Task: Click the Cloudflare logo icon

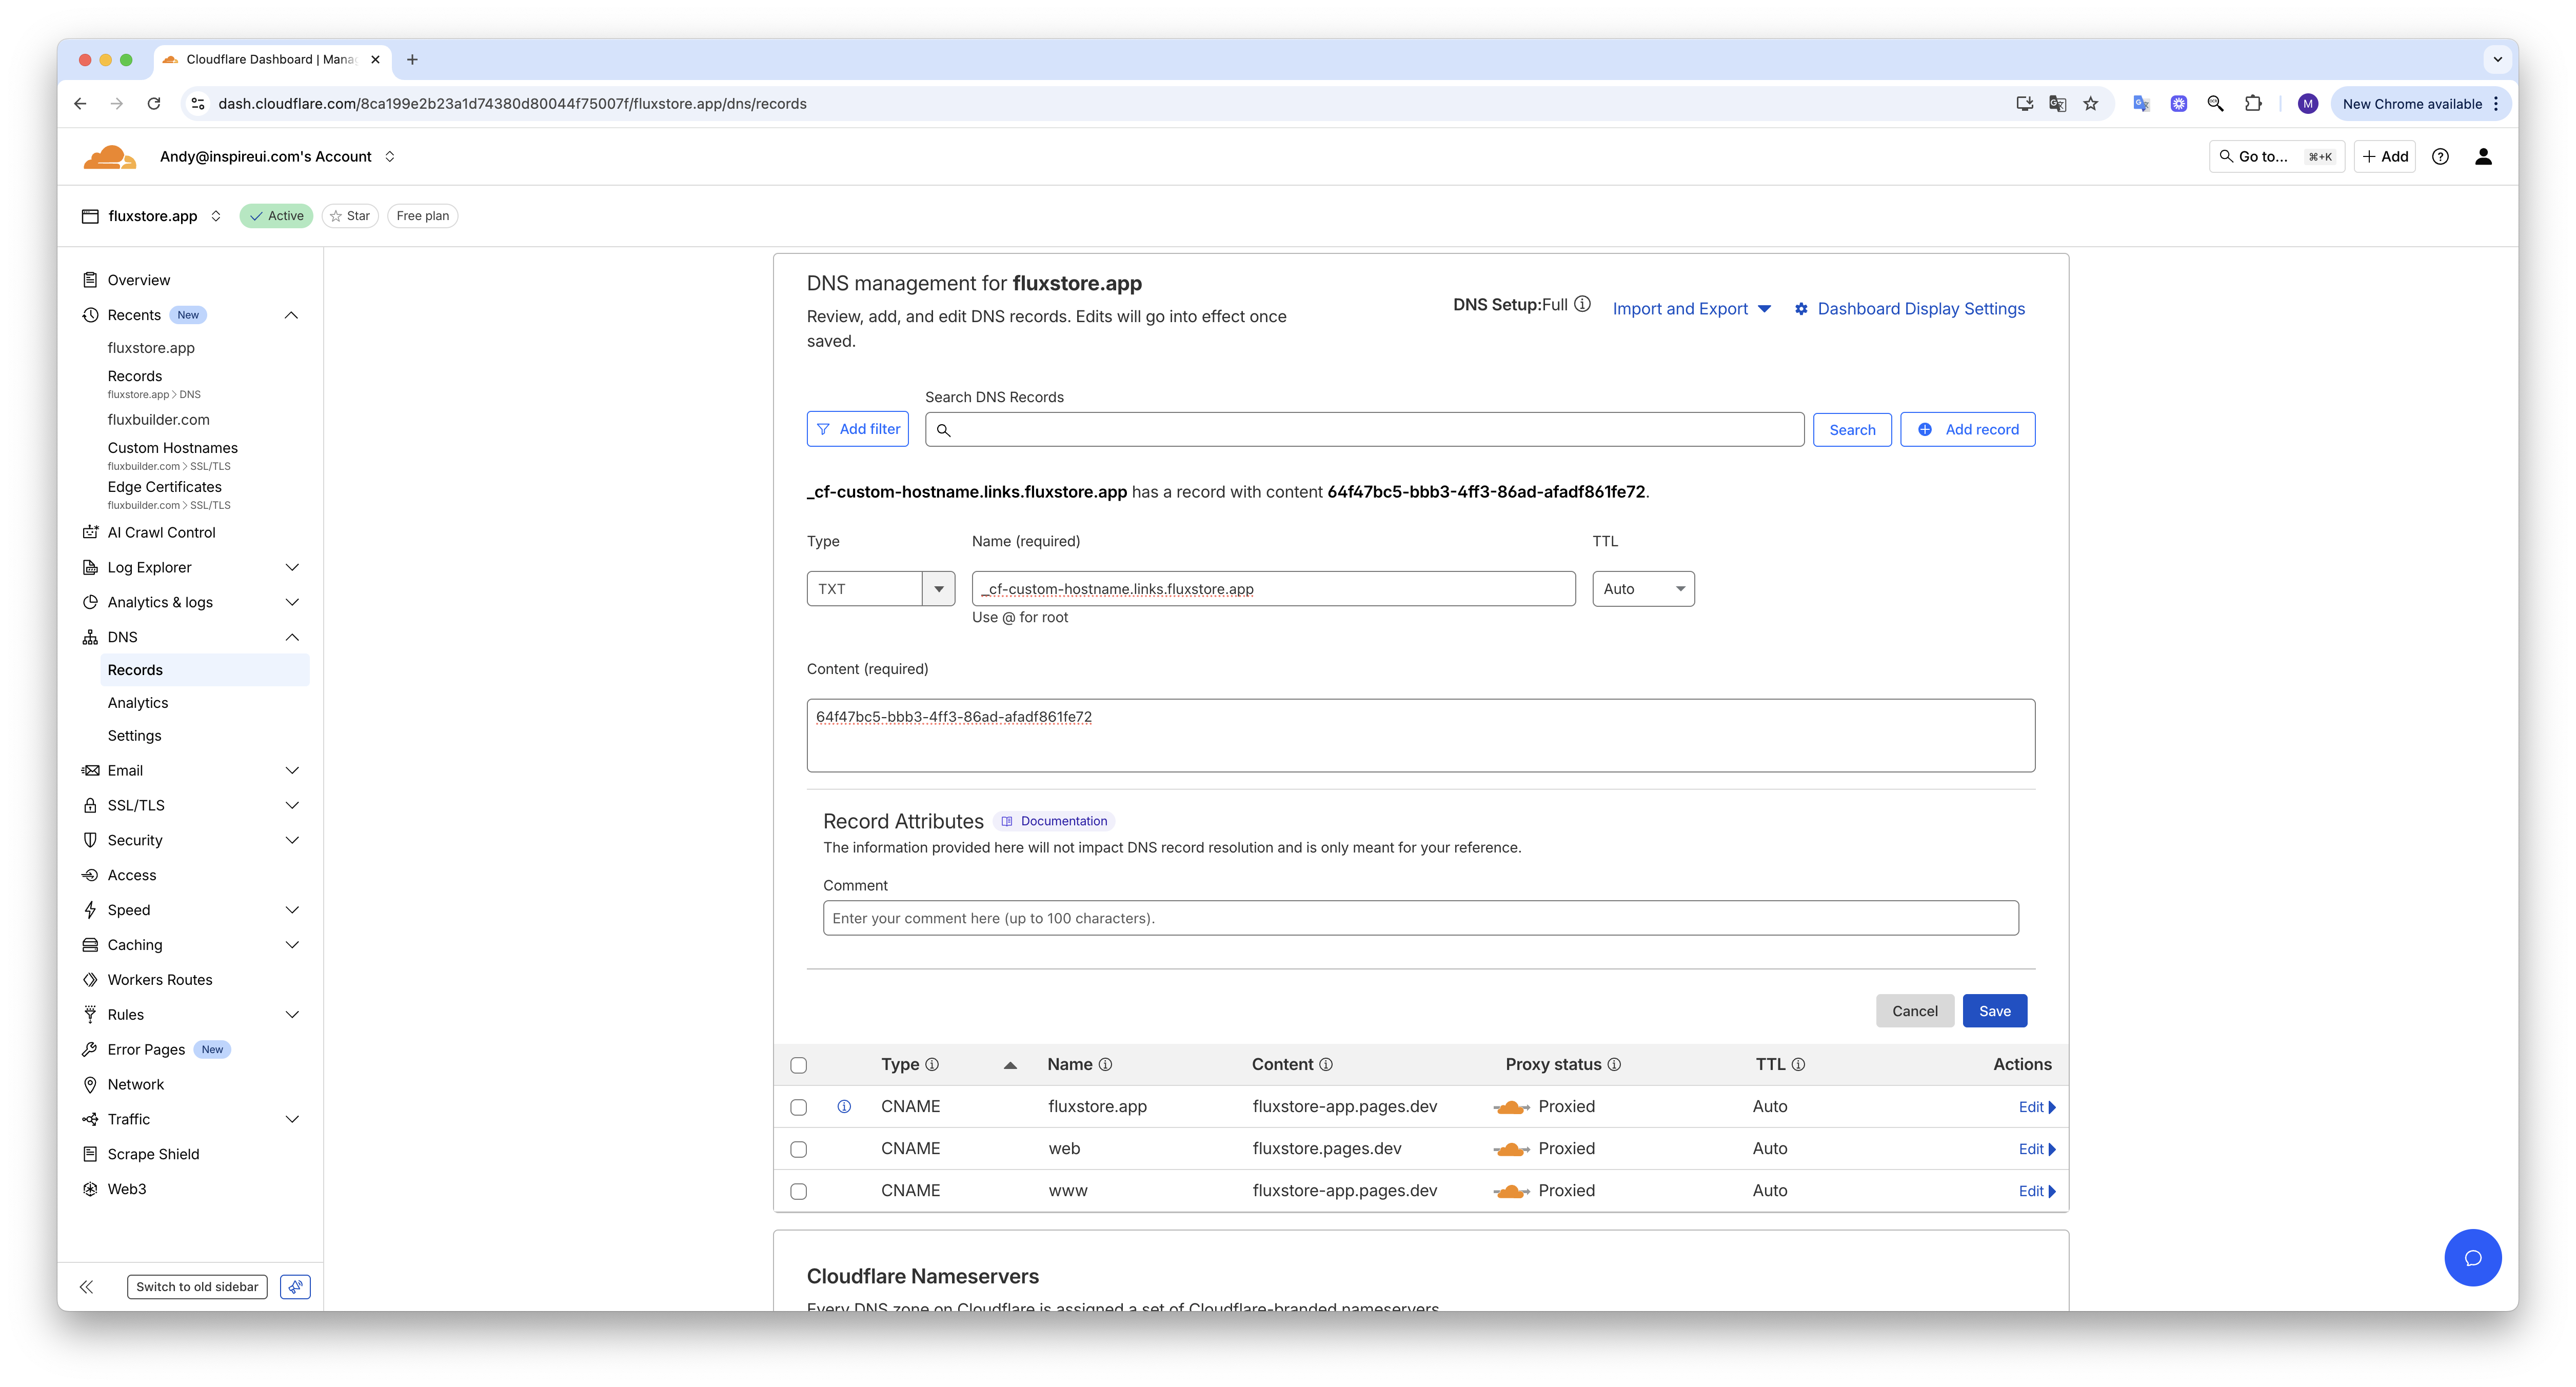Action: 109,157
